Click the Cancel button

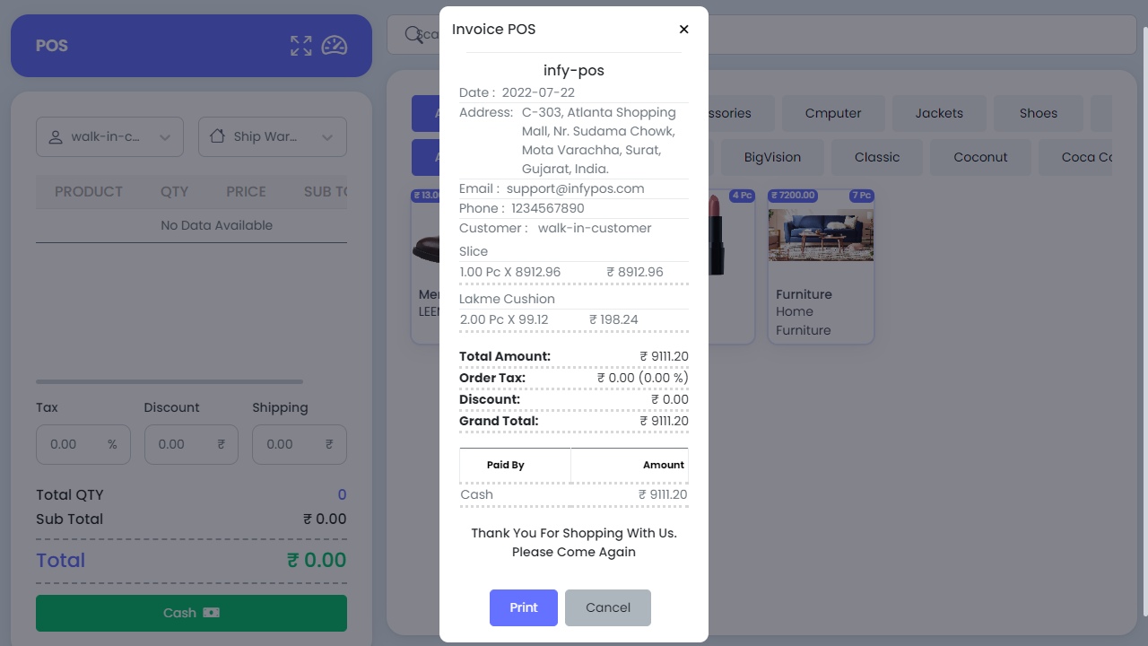607,607
